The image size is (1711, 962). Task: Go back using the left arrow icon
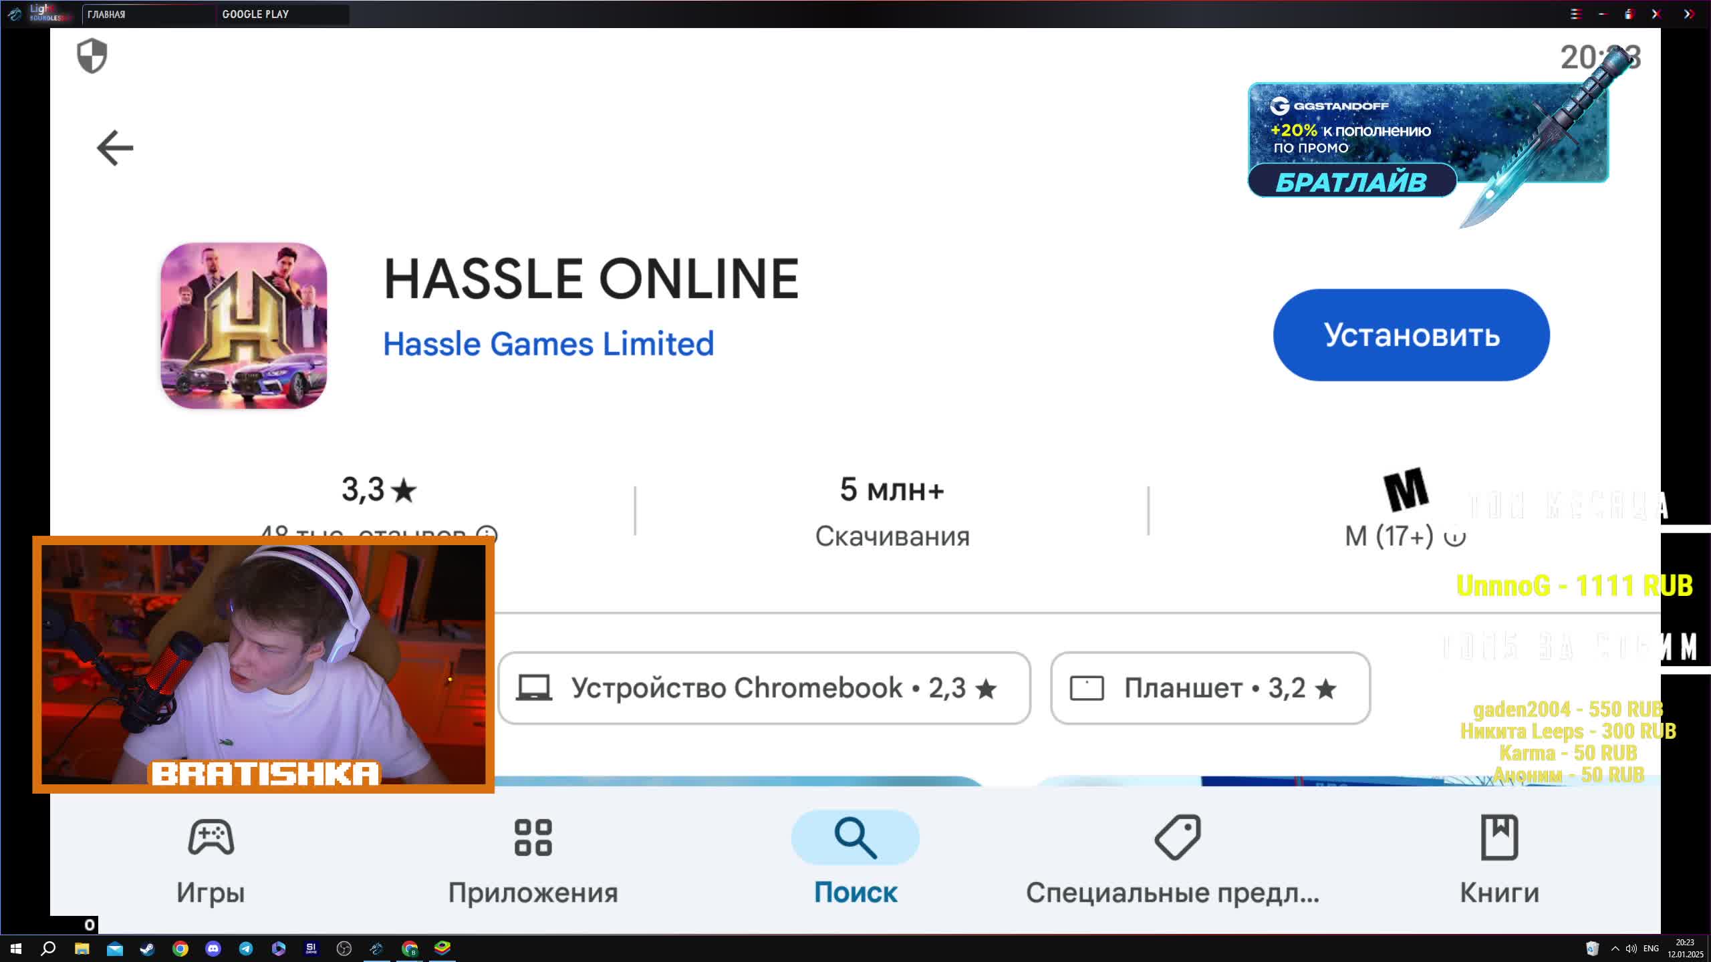pos(115,148)
